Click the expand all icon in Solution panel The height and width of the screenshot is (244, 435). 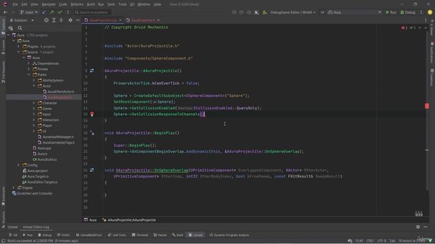pyautogui.click(x=54, y=20)
